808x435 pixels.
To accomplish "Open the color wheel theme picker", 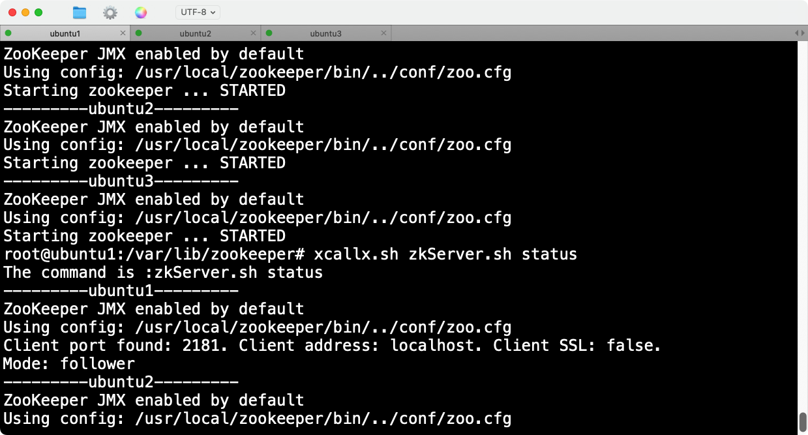I will [141, 12].
